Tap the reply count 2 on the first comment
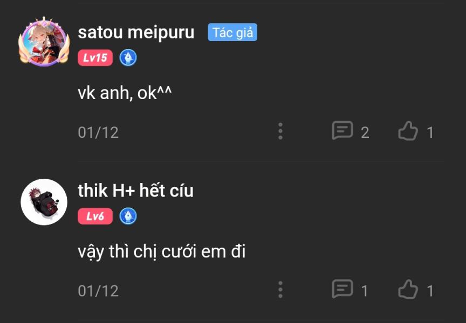This screenshot has width=466, height=323. pos(365,132)
